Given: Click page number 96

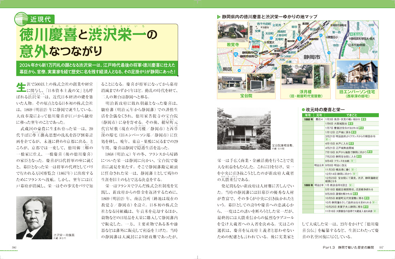Looking at the screenshot, I should point(14,248).
